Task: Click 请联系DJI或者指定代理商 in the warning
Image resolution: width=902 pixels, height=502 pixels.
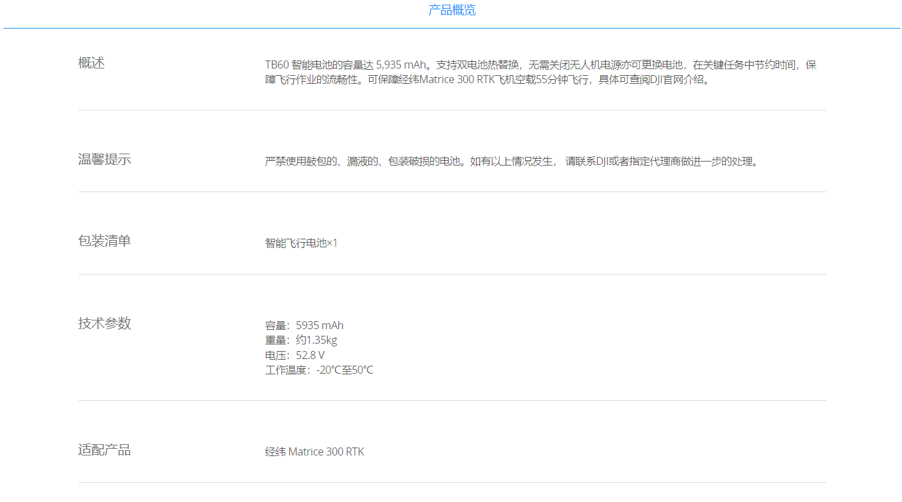Action: 631,162
